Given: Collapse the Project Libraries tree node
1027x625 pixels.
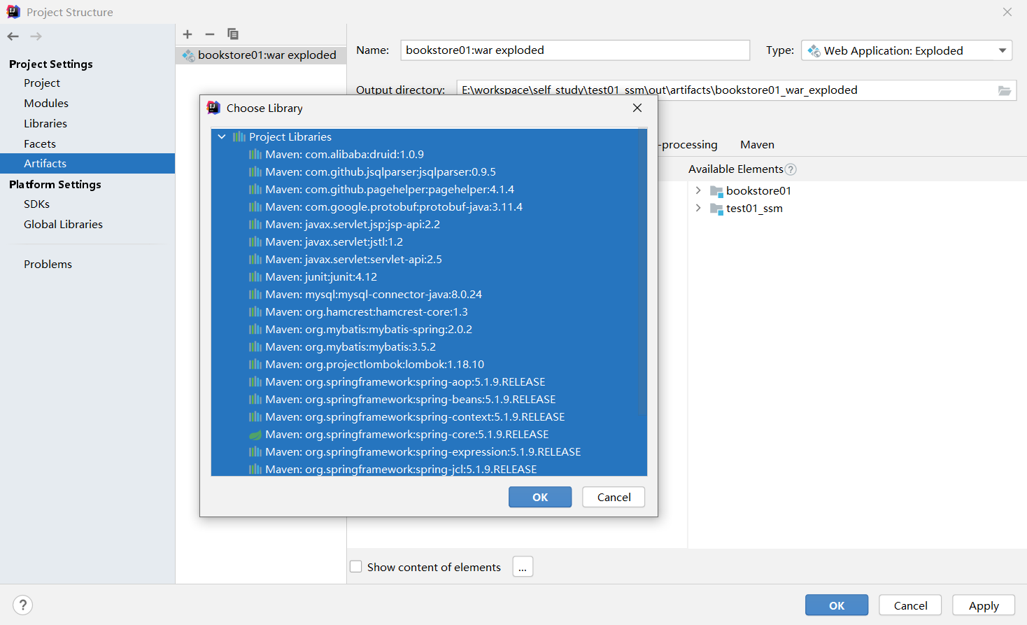Looking at the screenshot, I should point(222,137).
